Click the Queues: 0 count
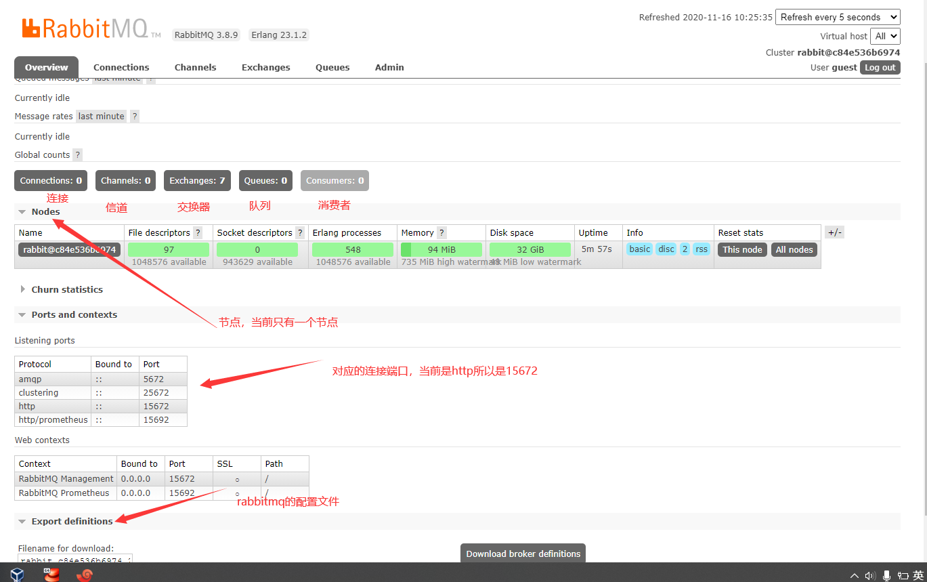The width and height of the screenshot is (927, 582). 265,180
